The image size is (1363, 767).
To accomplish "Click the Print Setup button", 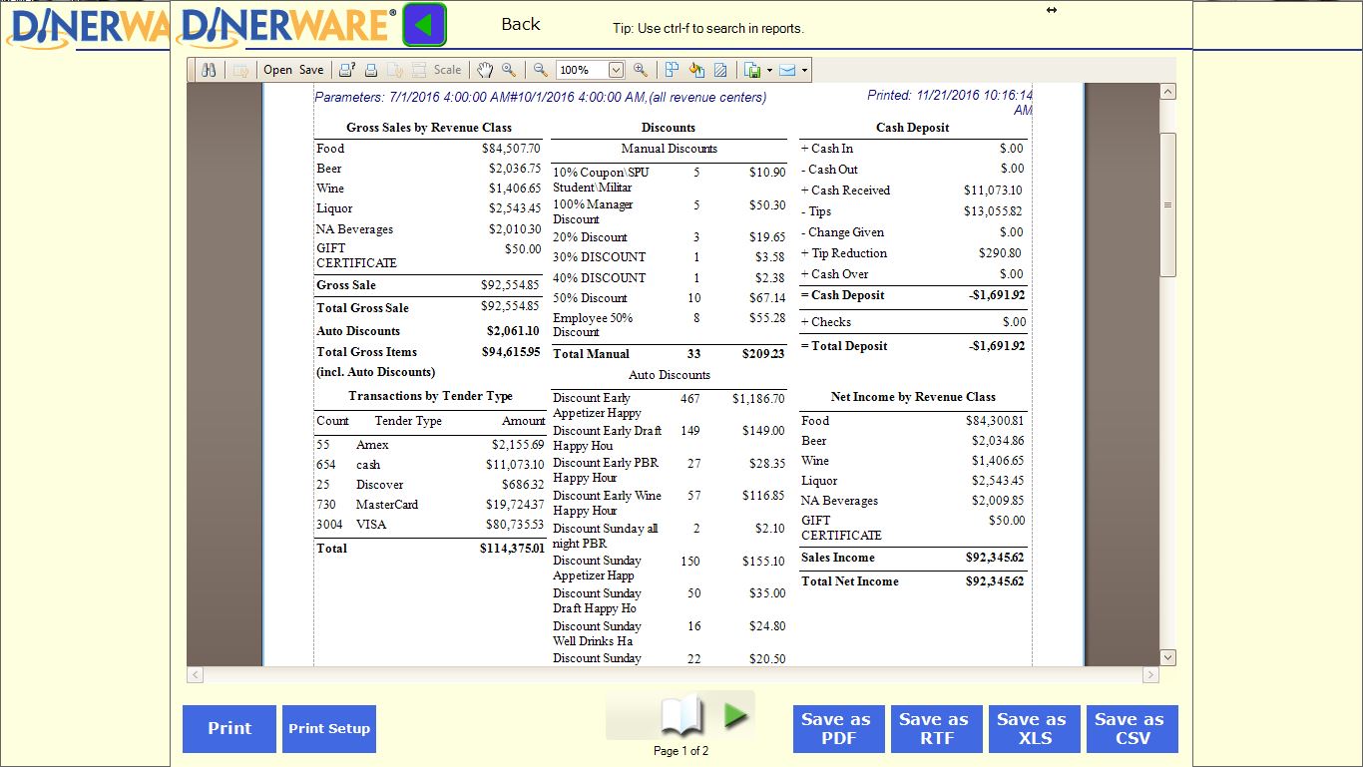I will (328, 729).
